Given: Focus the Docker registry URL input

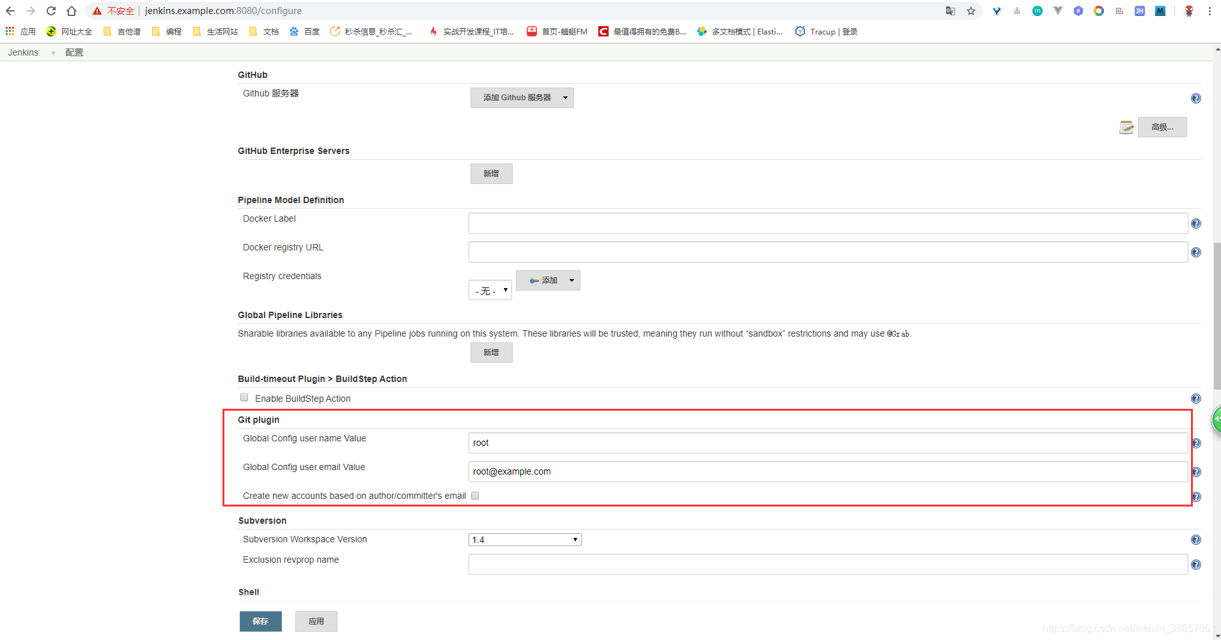Looking at the screenshot, I should (x=828, y=252).
